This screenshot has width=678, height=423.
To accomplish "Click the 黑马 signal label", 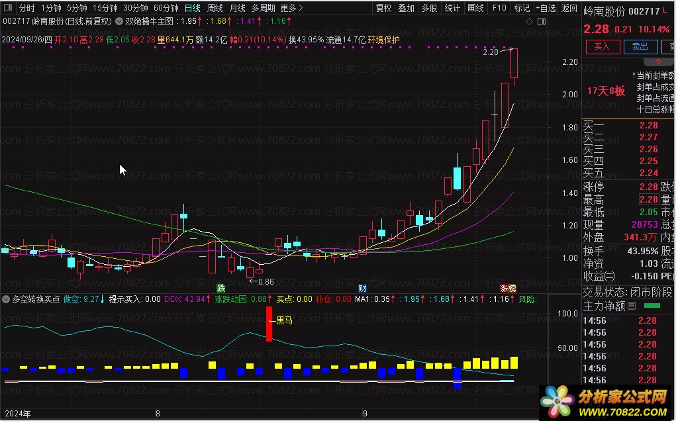I will [284, 320].
